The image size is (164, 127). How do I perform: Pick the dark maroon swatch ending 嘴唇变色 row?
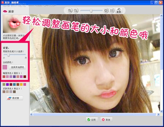point(25,77)
